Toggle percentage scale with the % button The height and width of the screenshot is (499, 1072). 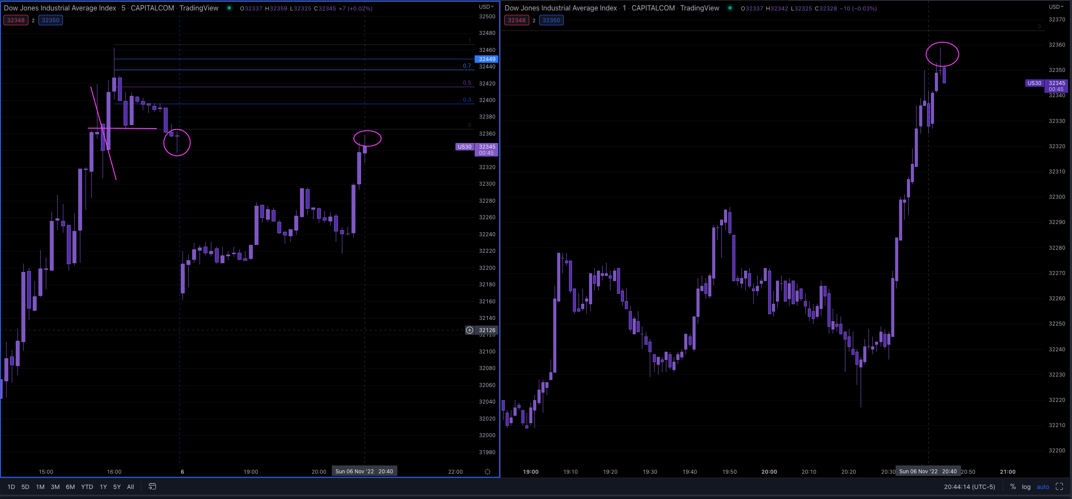1012,486
